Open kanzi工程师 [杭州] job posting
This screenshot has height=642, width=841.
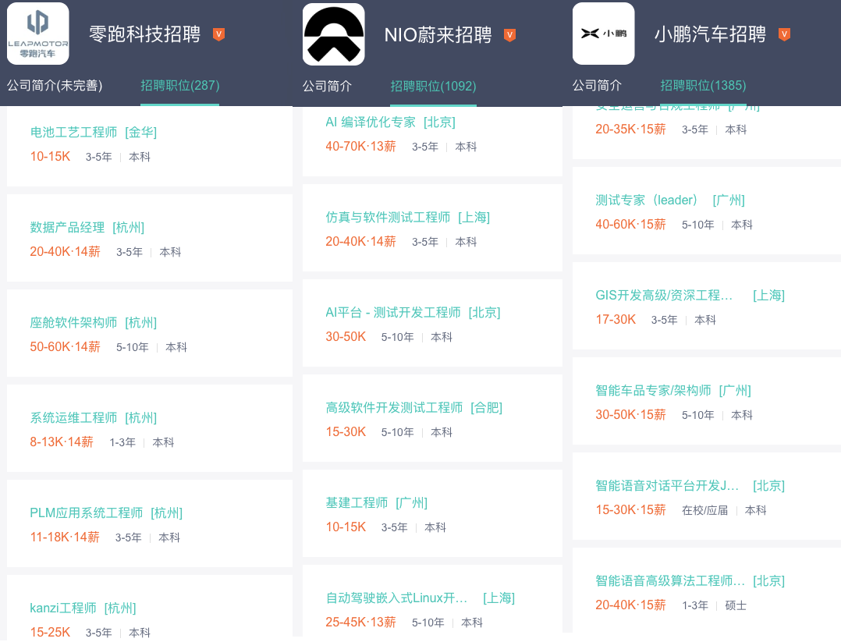[83, 608]
